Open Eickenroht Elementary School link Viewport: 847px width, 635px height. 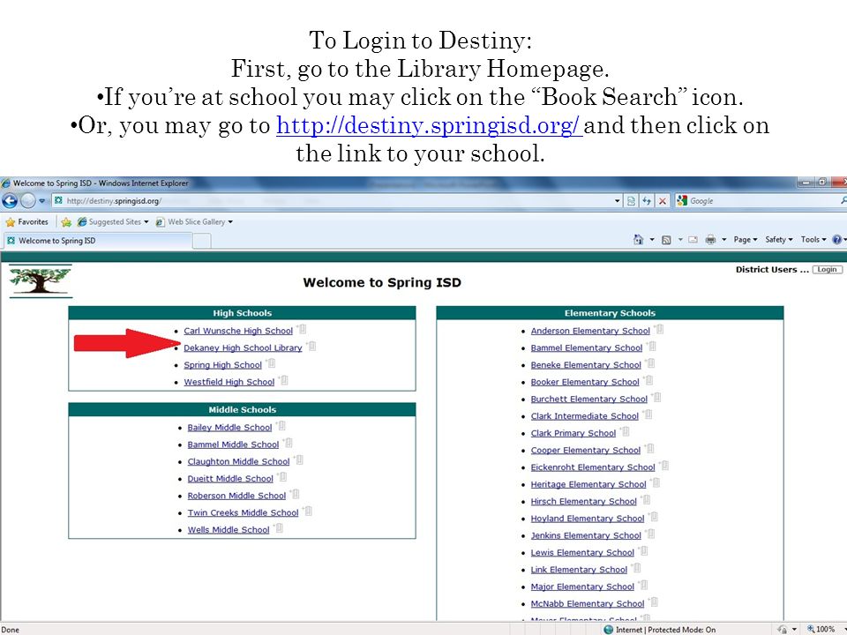pos(593,467)
